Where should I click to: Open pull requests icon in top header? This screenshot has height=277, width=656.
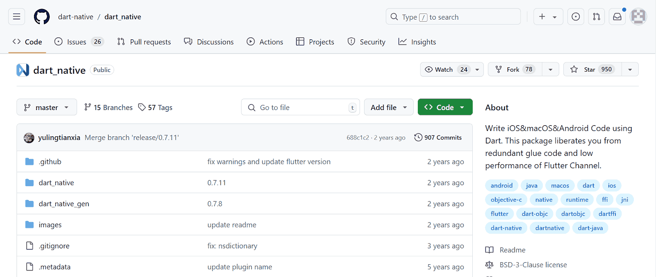point(597,17)
